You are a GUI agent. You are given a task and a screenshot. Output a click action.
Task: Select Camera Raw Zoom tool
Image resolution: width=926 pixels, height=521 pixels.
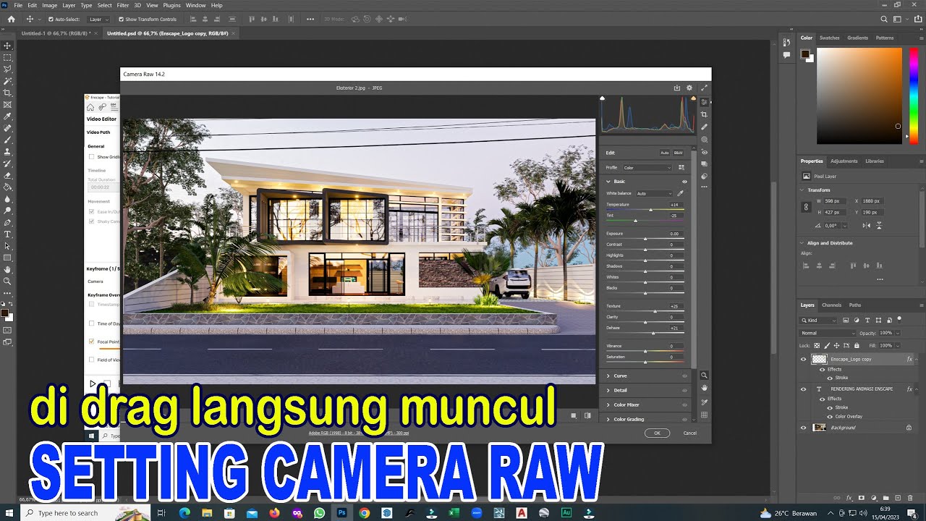pos(704,375)
